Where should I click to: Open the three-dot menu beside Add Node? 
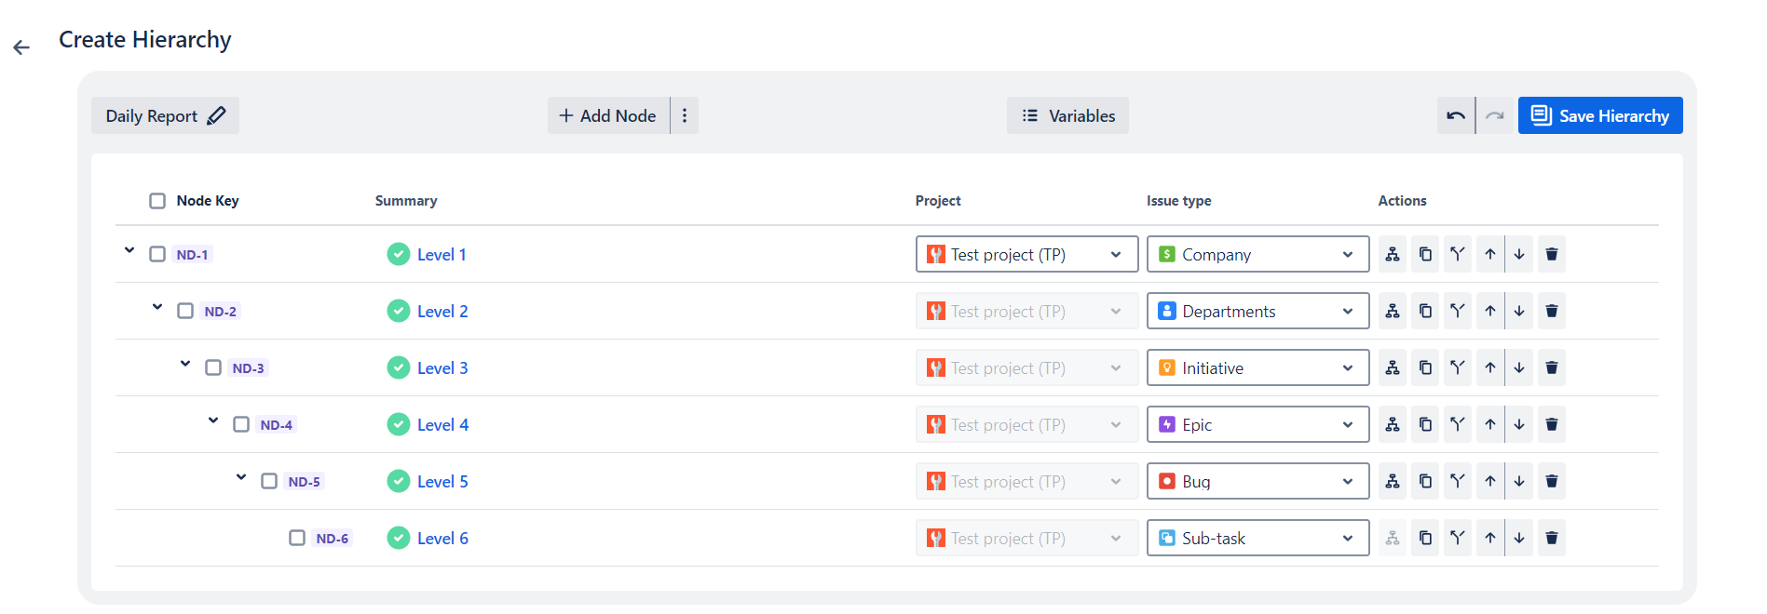pyautogui.click(x=685, y=115)
